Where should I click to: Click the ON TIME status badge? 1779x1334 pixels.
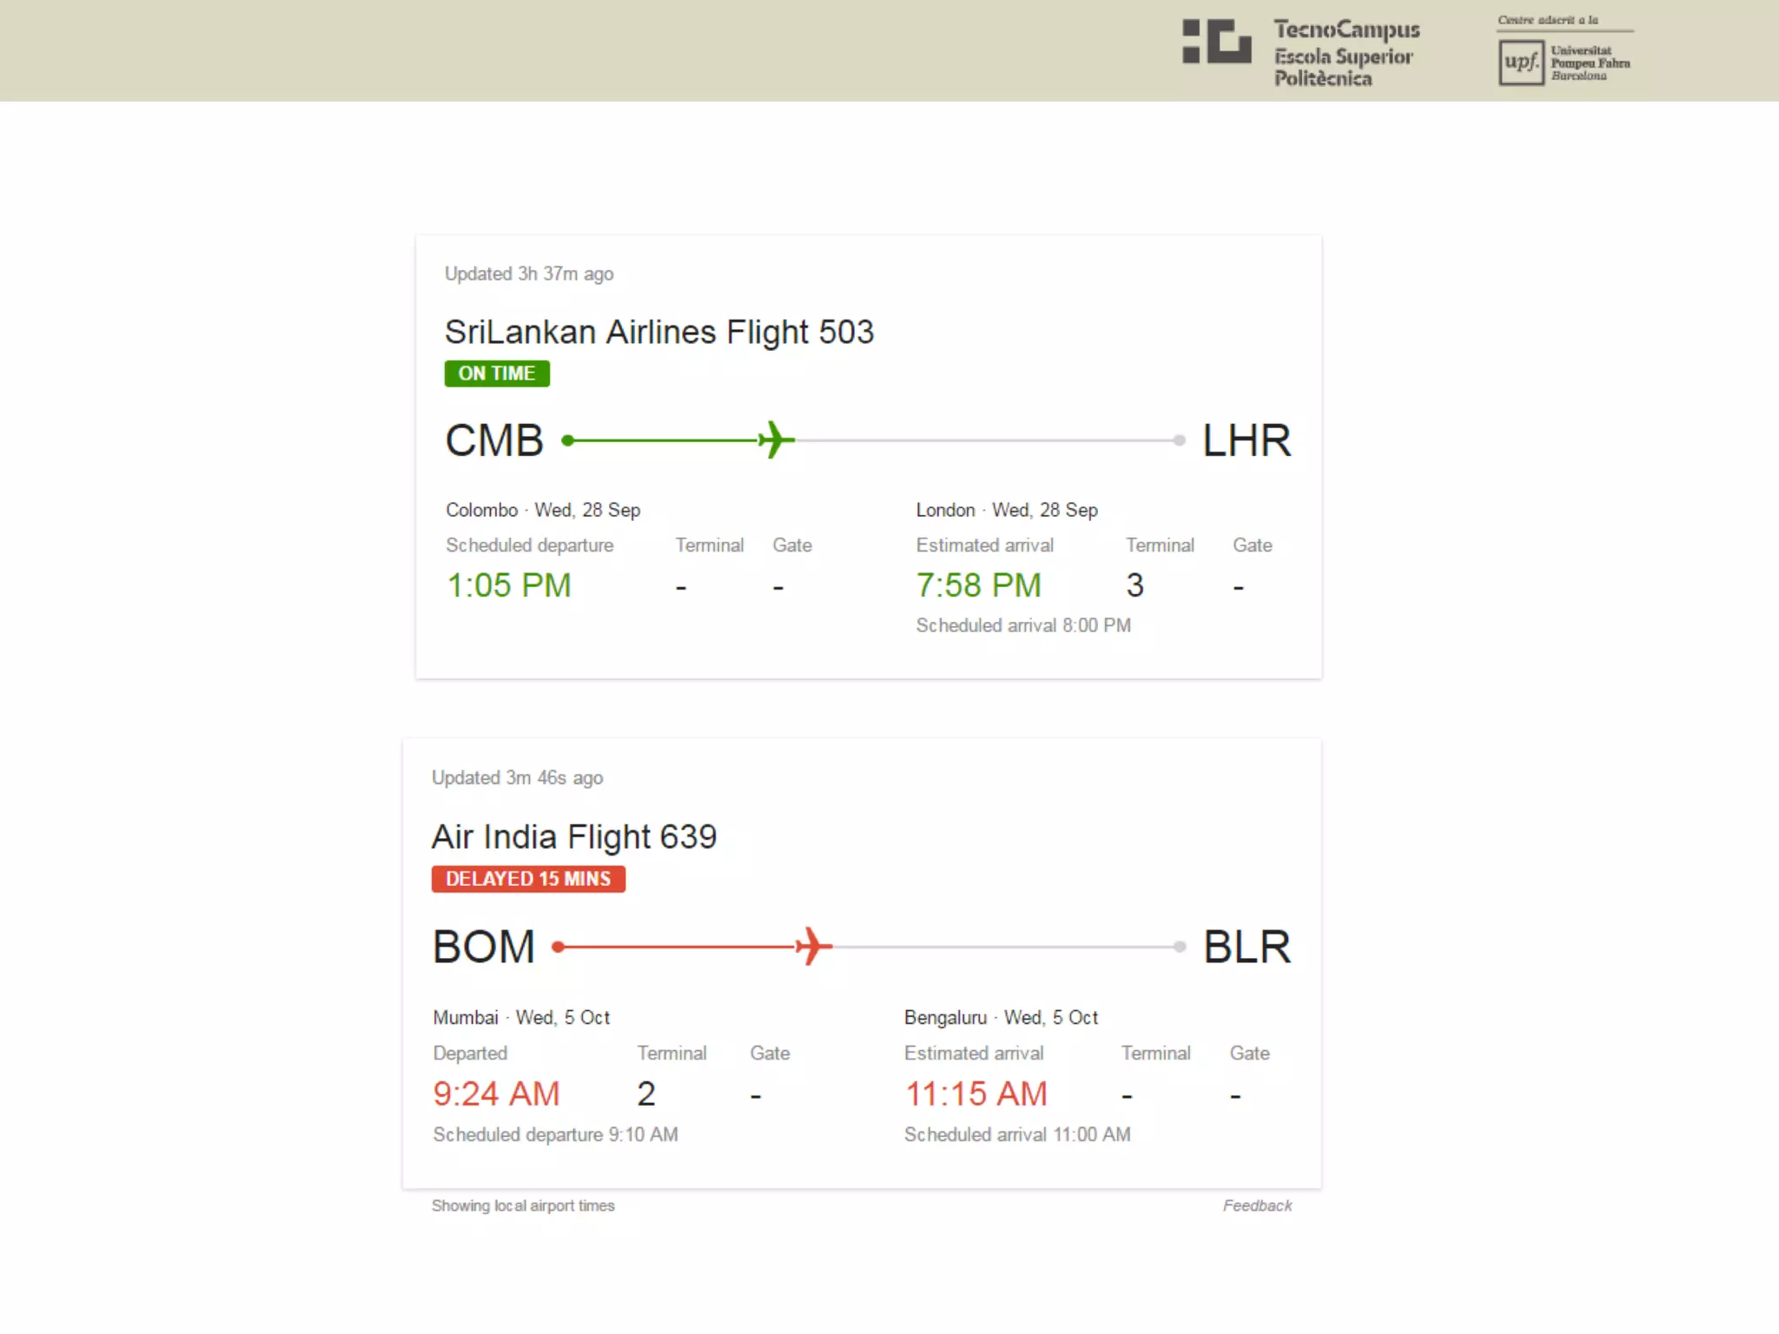coord(497,373)
